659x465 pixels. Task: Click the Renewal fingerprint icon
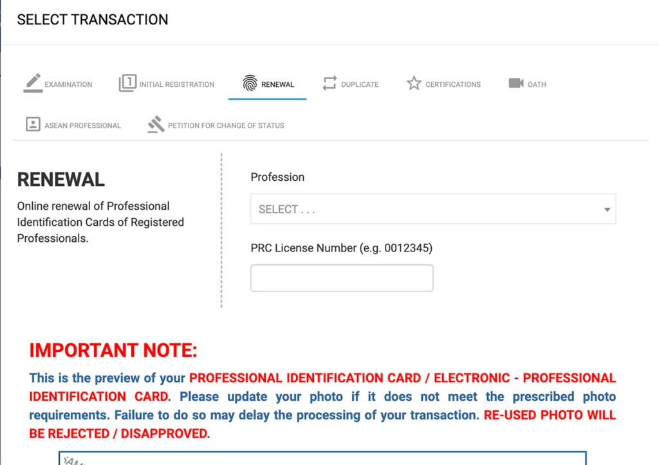coord(250,84)
